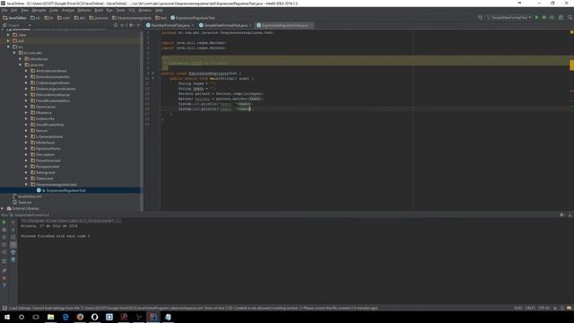Click the yellow warning marker atop editor scrollbar
The height and width of the screenshot is (323, 574).
pos(571,32)
